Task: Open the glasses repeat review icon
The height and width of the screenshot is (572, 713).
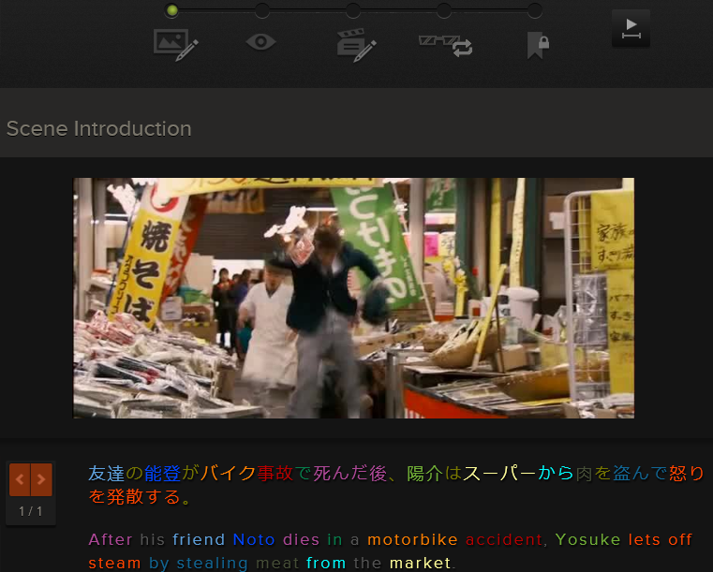Action: click(x=446, y=46)
